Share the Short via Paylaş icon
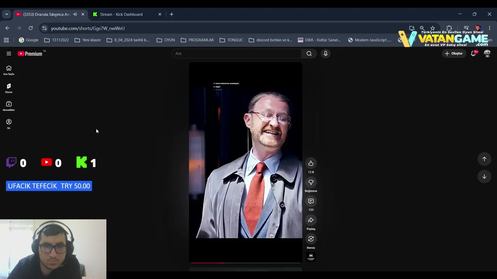 (x=311, y=220)
